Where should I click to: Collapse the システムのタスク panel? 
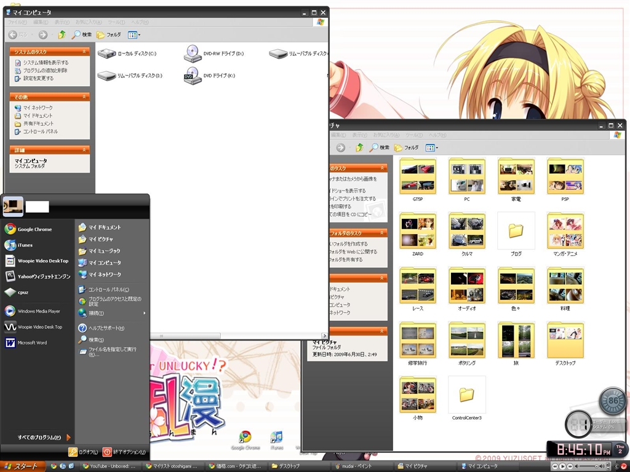(x=86, y=52)
